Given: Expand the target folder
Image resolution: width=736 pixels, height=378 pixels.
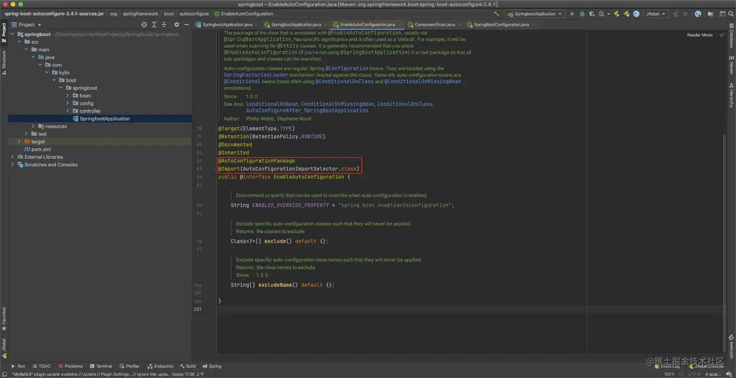Looking at the screenshot, I should (19, 142).
